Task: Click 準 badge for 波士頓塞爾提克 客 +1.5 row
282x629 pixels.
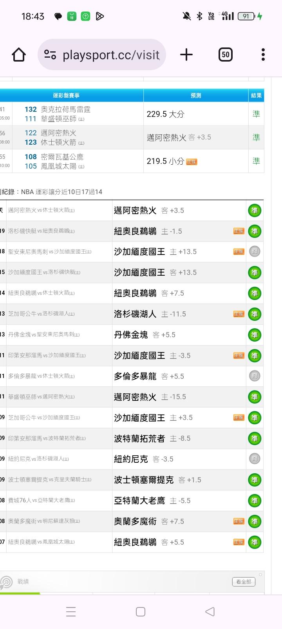Action: point(255,480)
